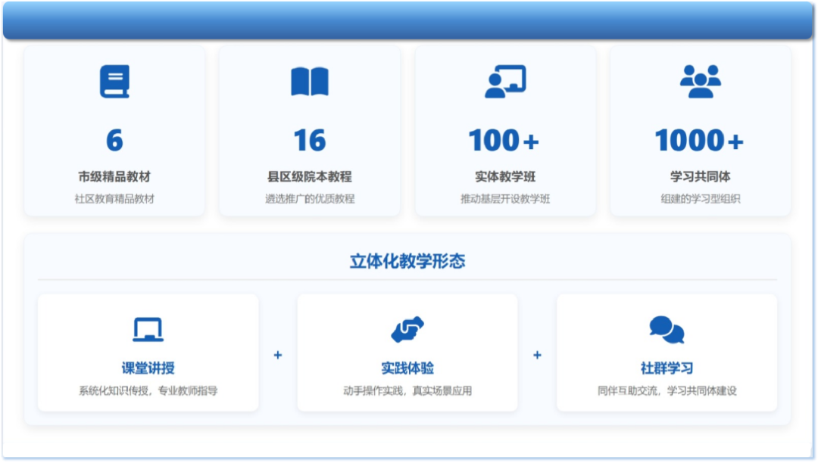Click the group of people icon
The height and width of the screenshot is (463, 818).
point(700,82)
